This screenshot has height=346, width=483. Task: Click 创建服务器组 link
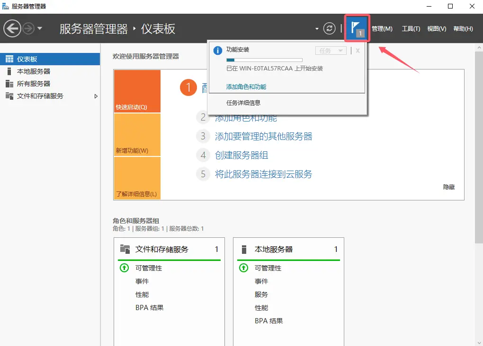(241, 155)
